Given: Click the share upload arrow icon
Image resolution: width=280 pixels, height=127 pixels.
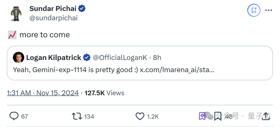Looking at the screenshot, I should 266,116.
